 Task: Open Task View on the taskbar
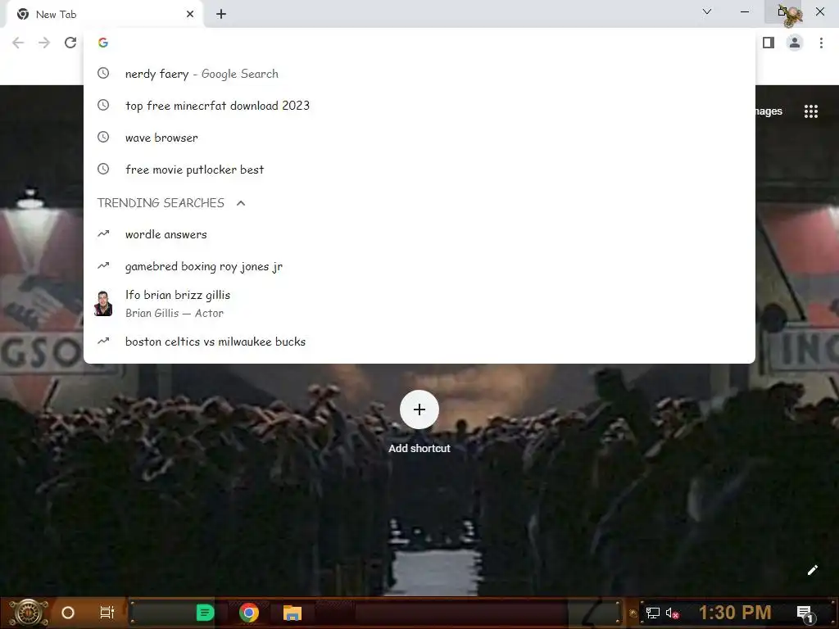pyautogui.click(x=107, y=613)
